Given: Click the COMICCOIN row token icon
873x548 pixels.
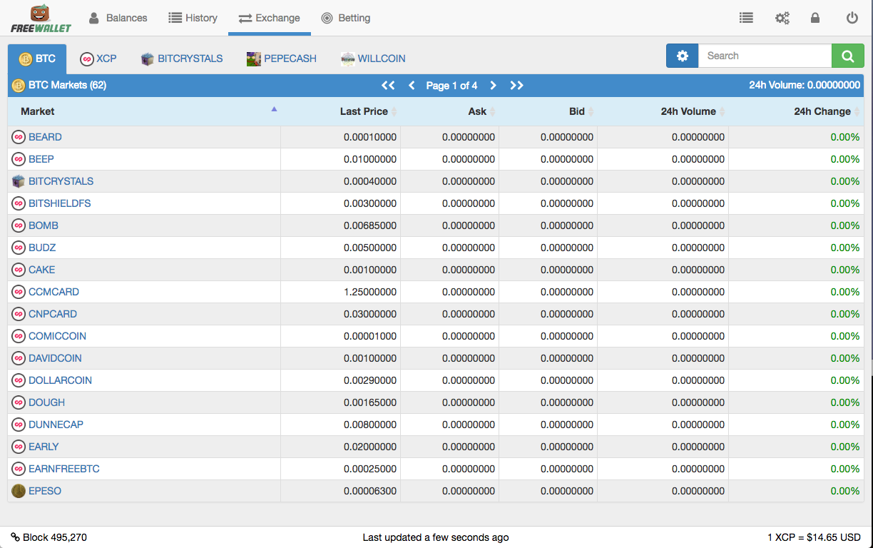Looking at the screenshot, I should click(x=19, y=336).
